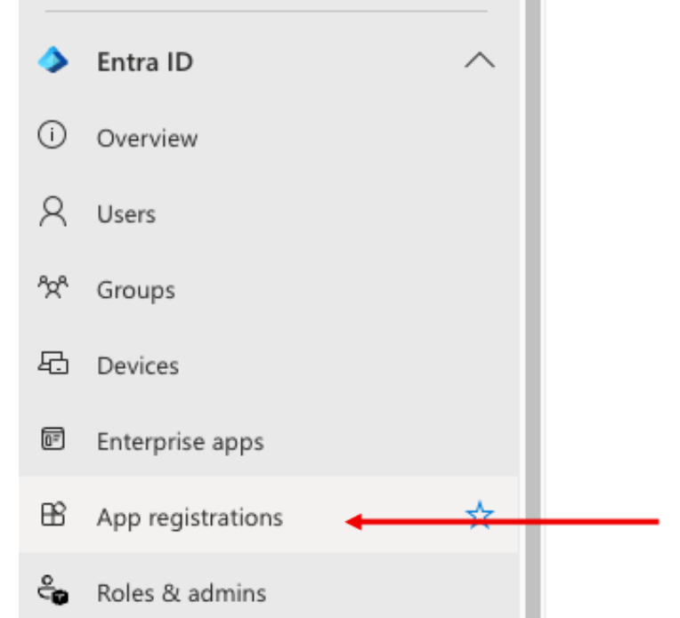
Task: Click the Enterprise apps icon
Action: pyautogui.click(x=53, y=438)
